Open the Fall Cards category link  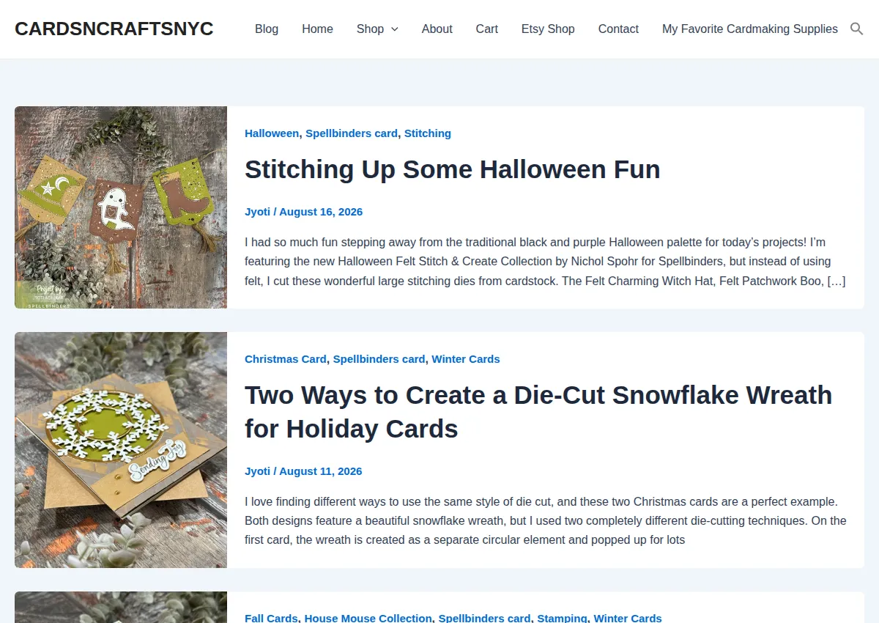(271, 619)
